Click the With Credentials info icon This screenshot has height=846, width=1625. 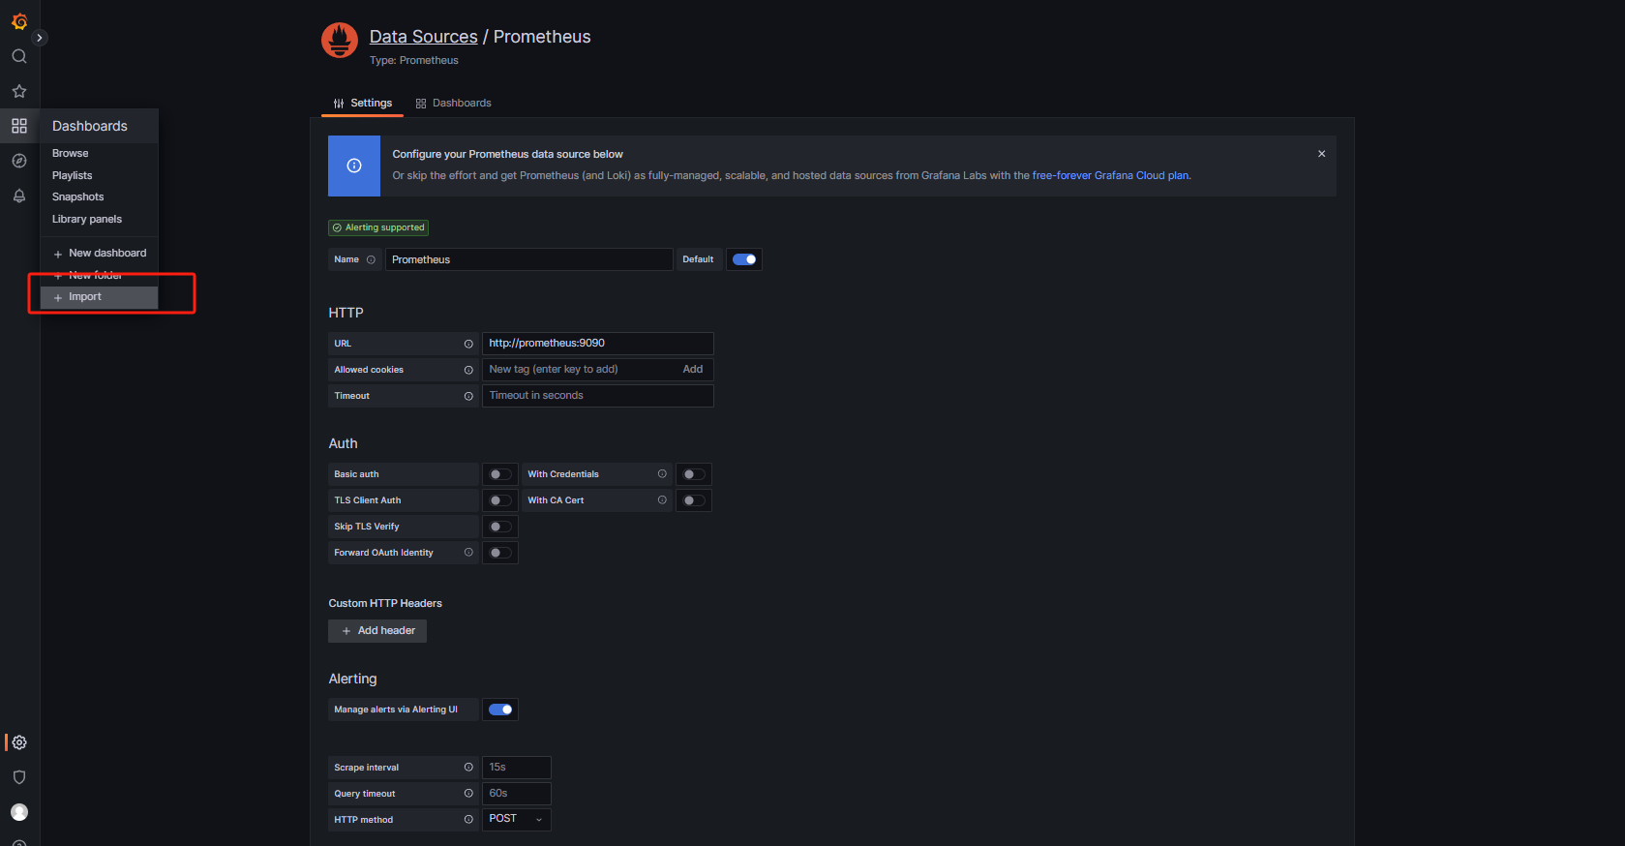click(662, 474)
